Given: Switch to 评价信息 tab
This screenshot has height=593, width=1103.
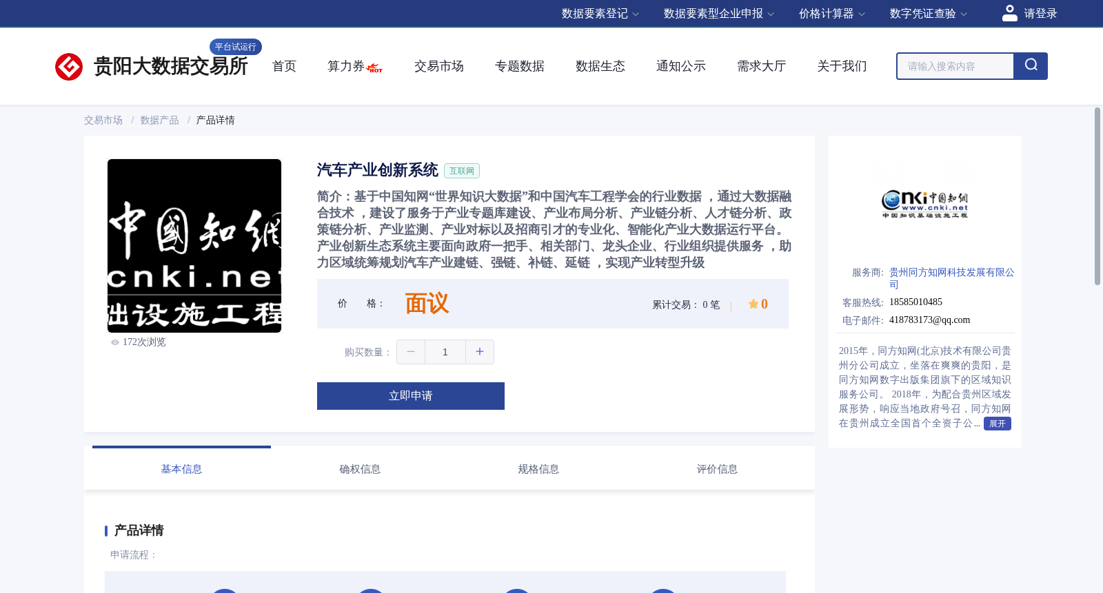Looking at the screenshot, I should (717, 469).
